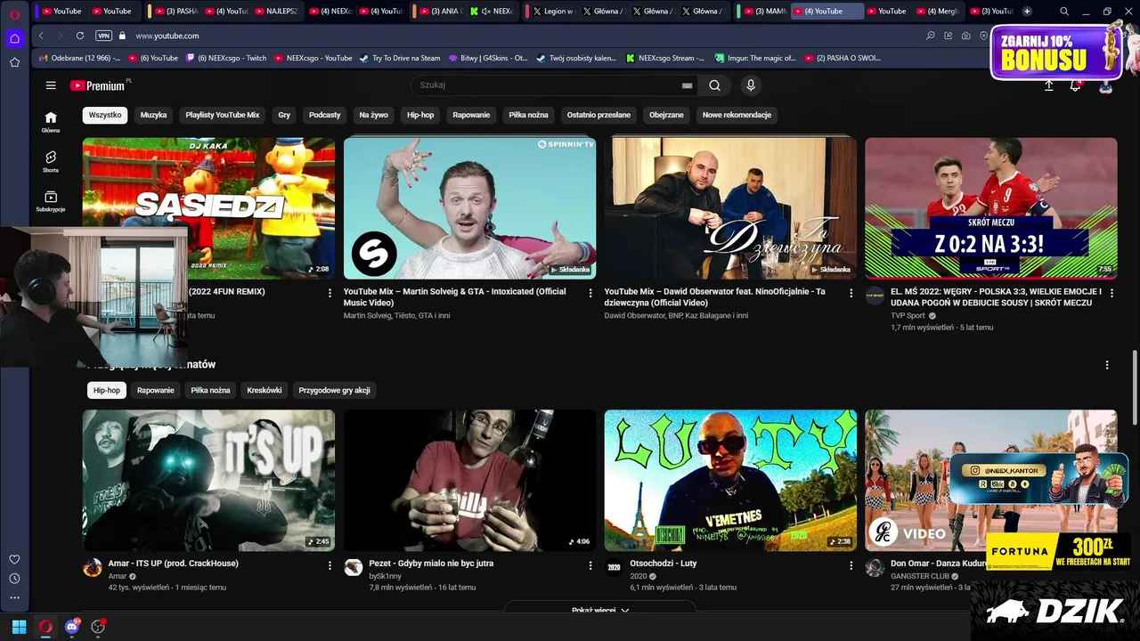Select the Podcasty filter chip
1140x641 pixels.
(325, 115)
